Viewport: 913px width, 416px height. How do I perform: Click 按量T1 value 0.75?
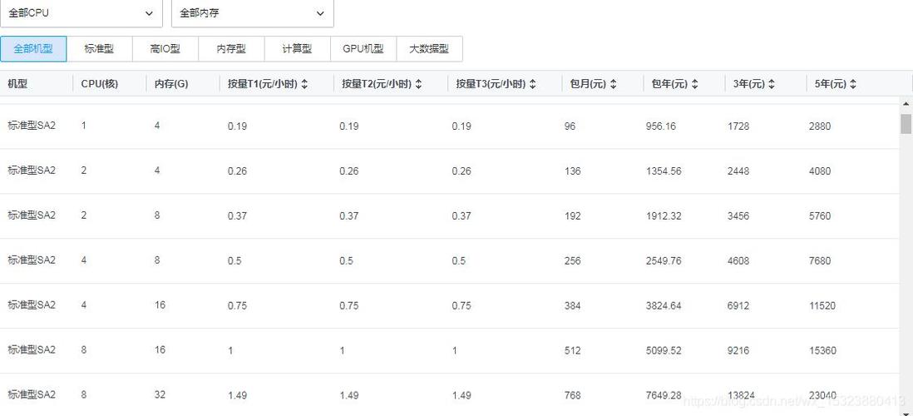237,306
